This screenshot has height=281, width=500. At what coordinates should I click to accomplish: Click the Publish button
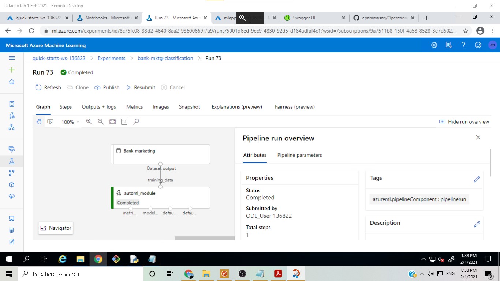[x=107, y=87]
